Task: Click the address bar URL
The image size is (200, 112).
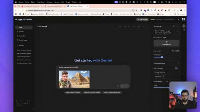Action: pyautogui.click(x=41, y=10)
